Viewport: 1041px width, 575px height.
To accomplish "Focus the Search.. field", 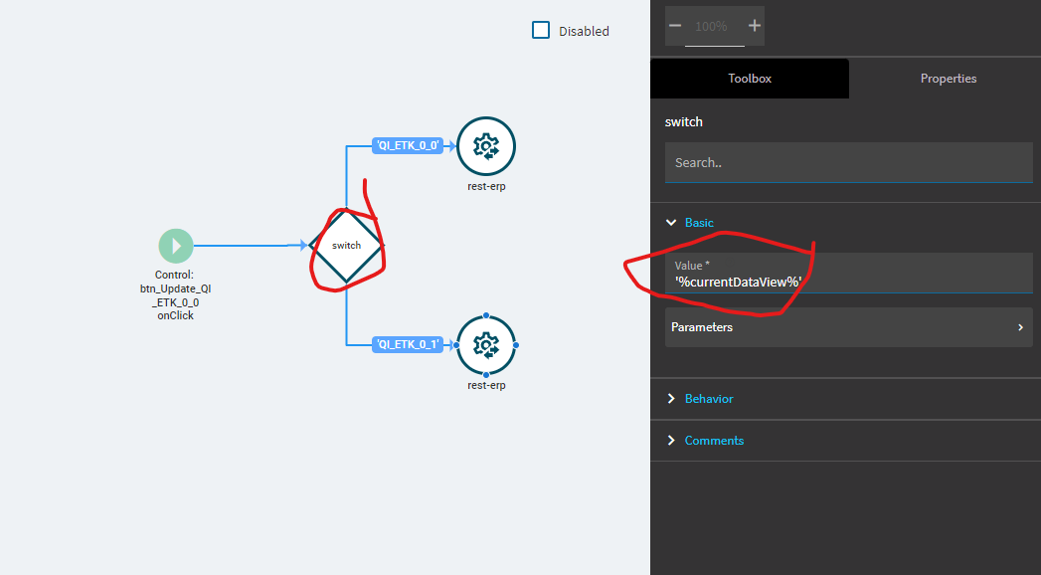I will 848,163.
